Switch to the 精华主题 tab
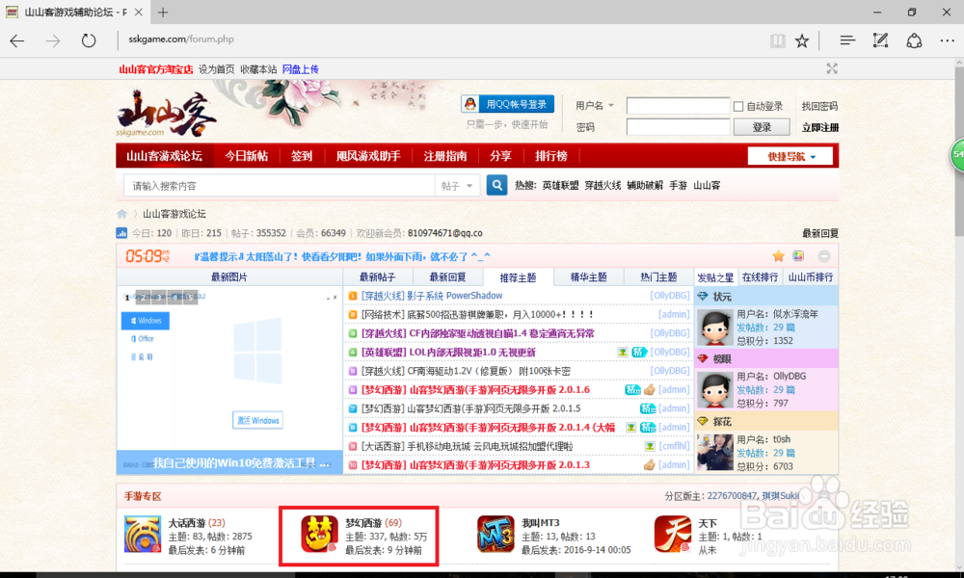 click(x=588, y=277)
